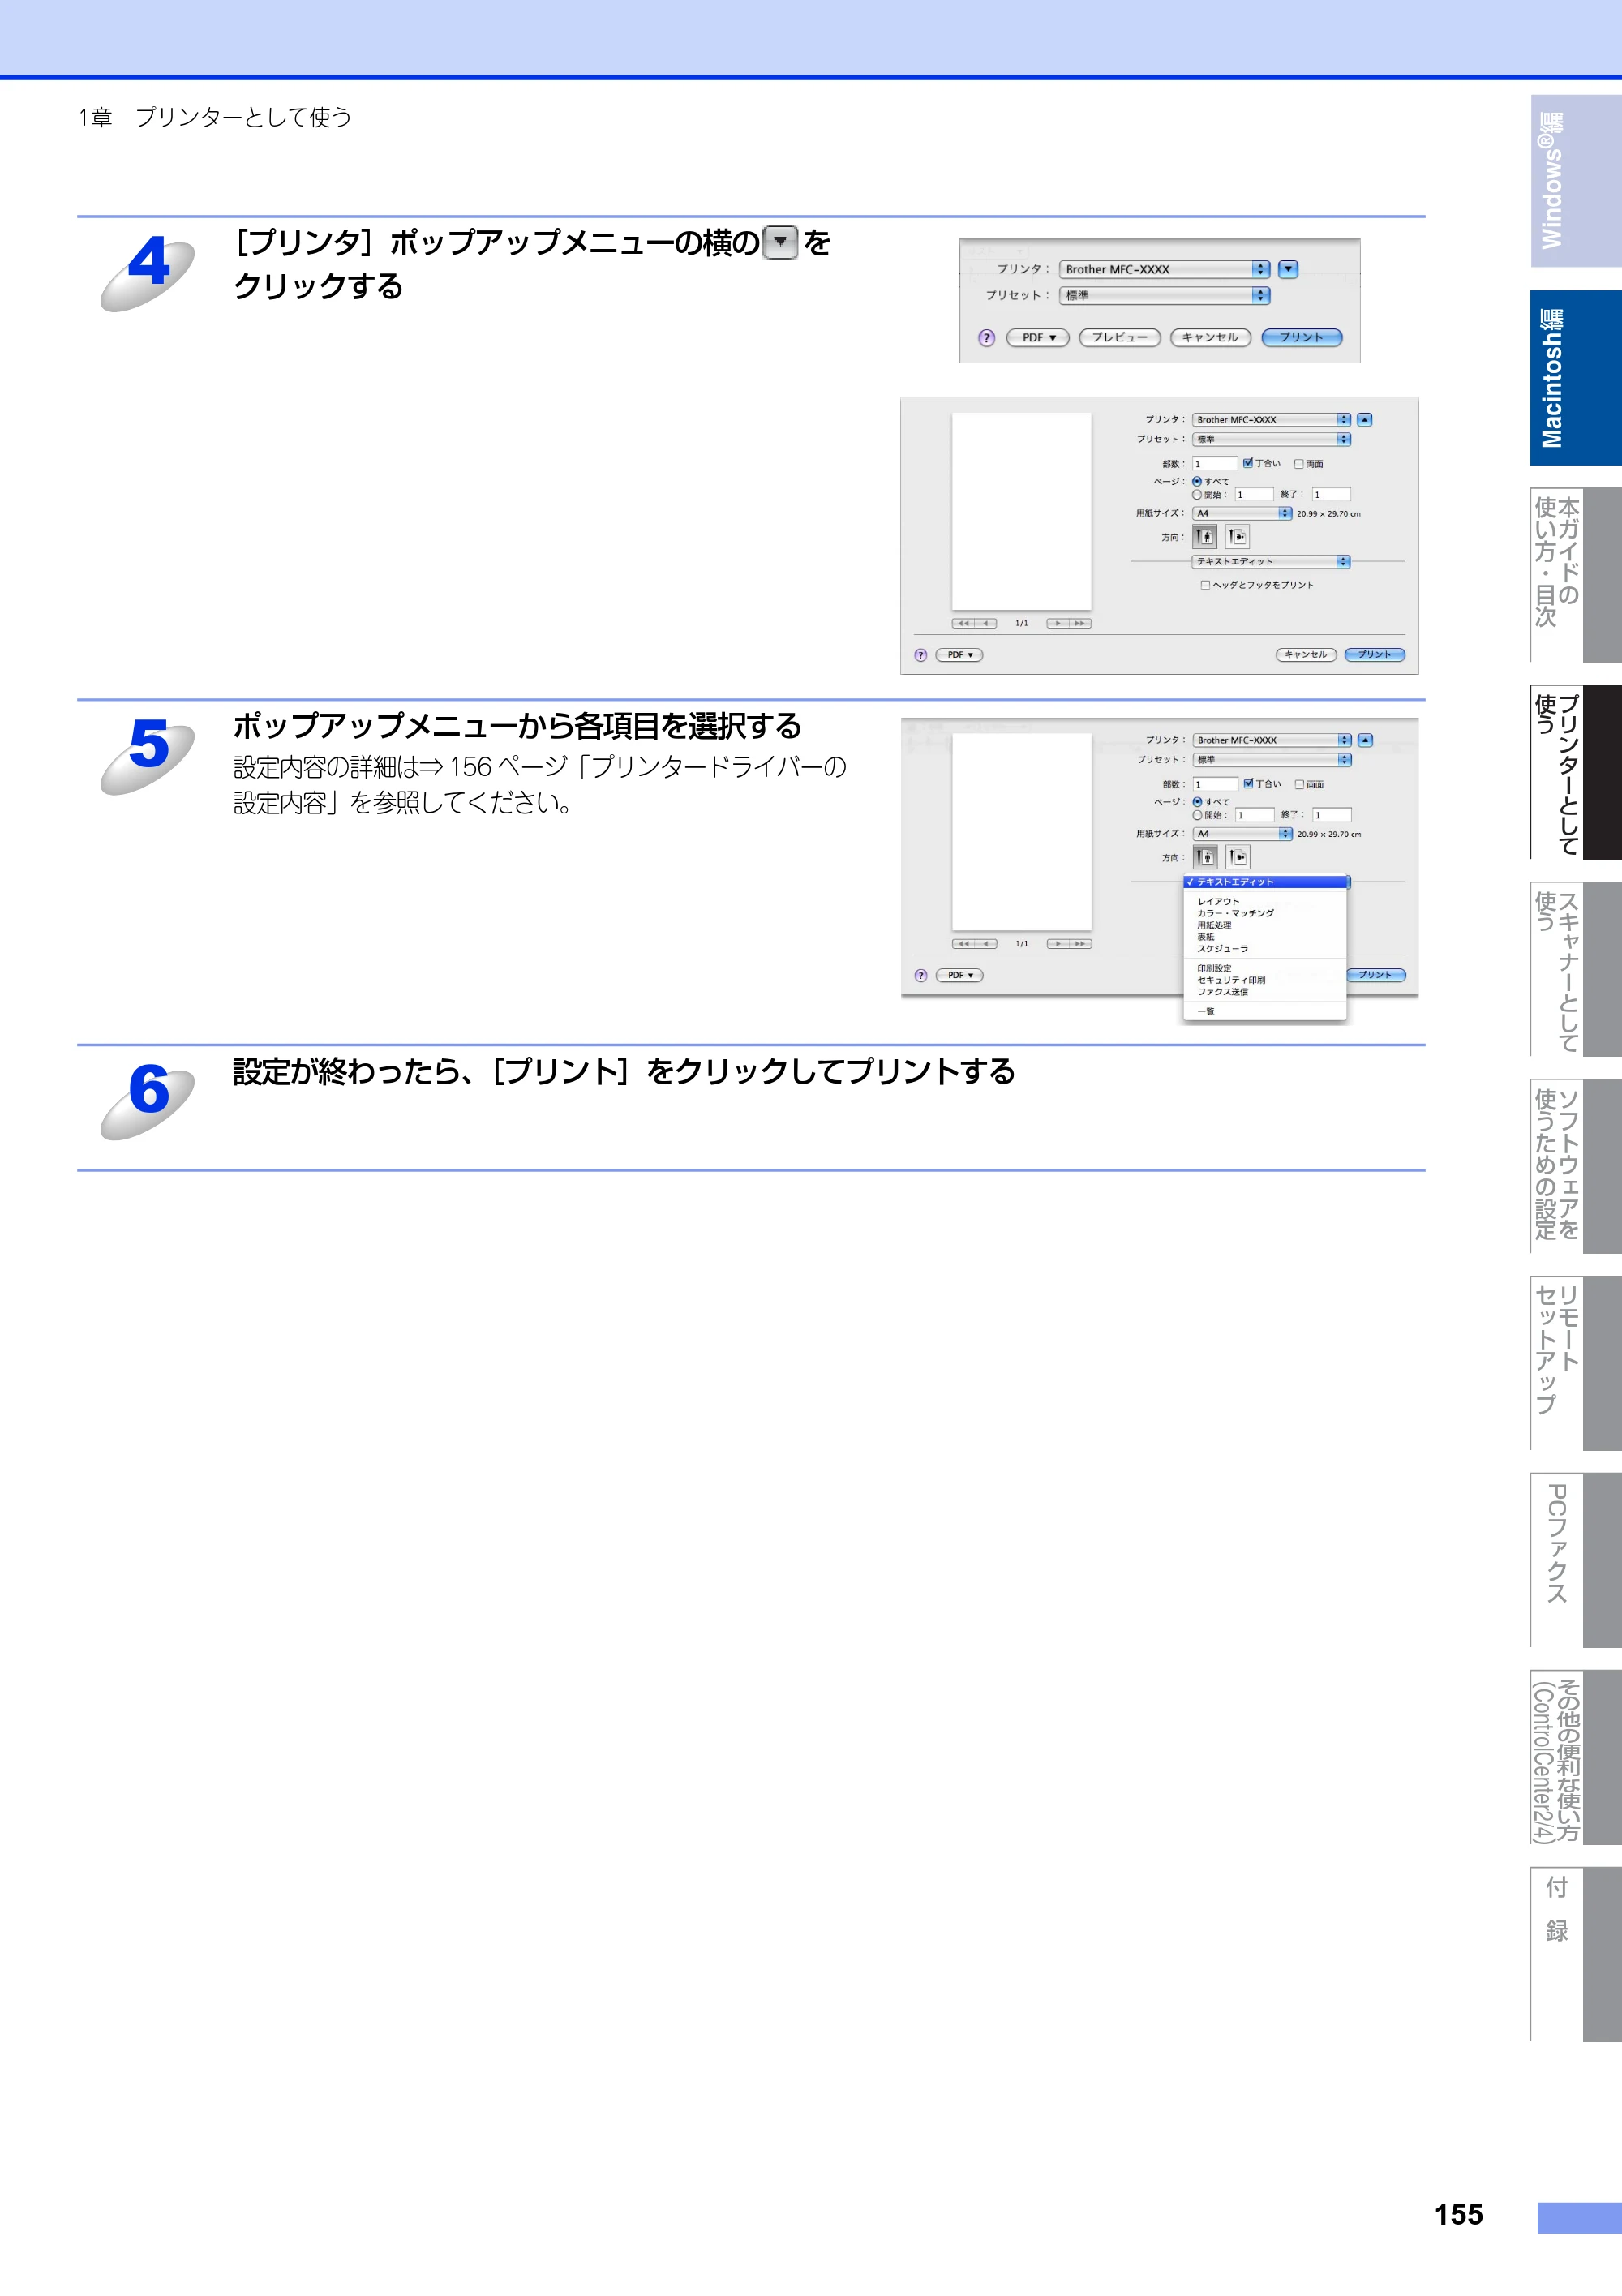Select すべて pages radio in middle dialog
Viewport: 1622px width, 2296px height.
click(1197, 481)
